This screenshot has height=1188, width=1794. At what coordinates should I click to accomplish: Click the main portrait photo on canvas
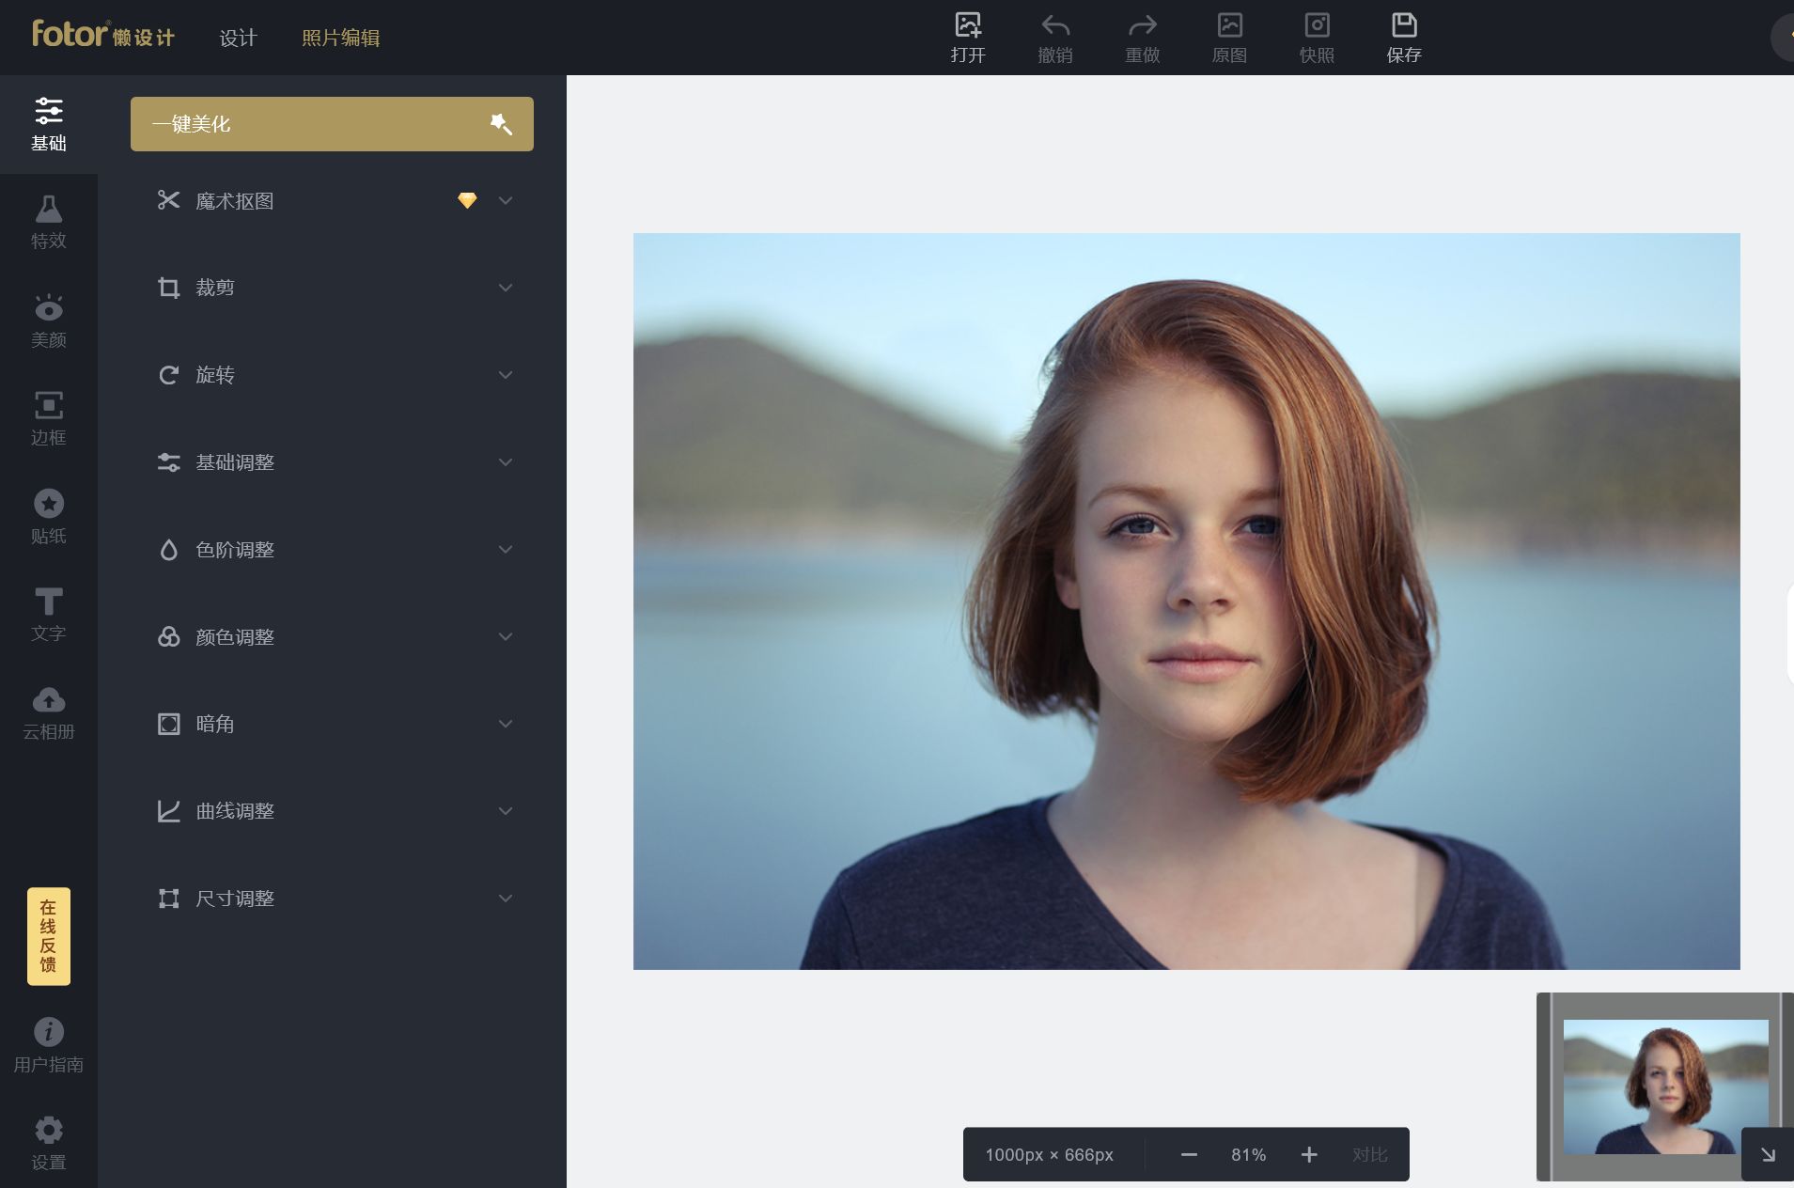(x=1186, y=602)
